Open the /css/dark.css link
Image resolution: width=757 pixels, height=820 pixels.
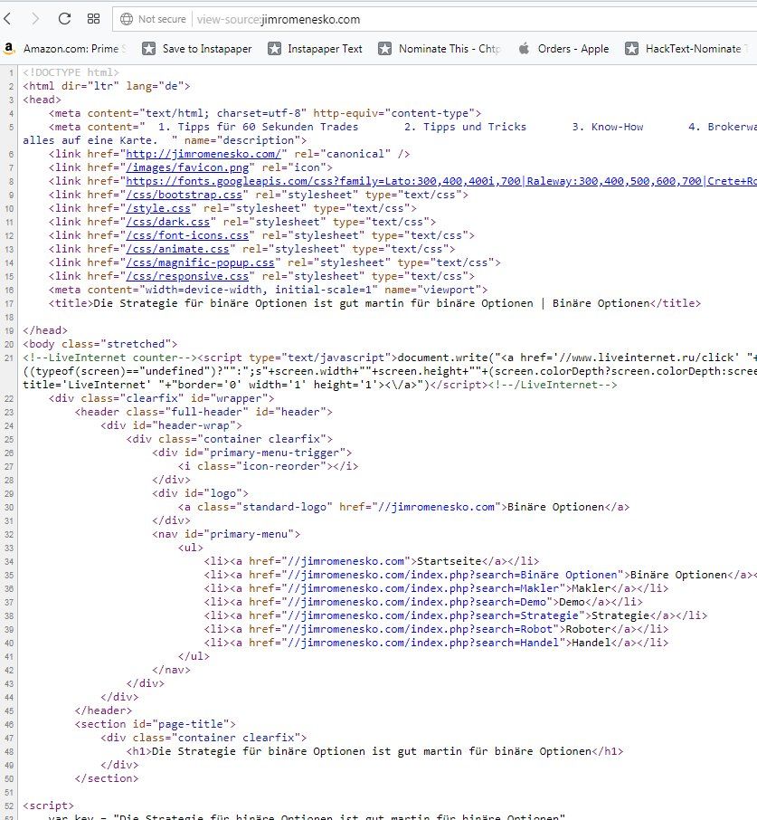click(167, 222)
